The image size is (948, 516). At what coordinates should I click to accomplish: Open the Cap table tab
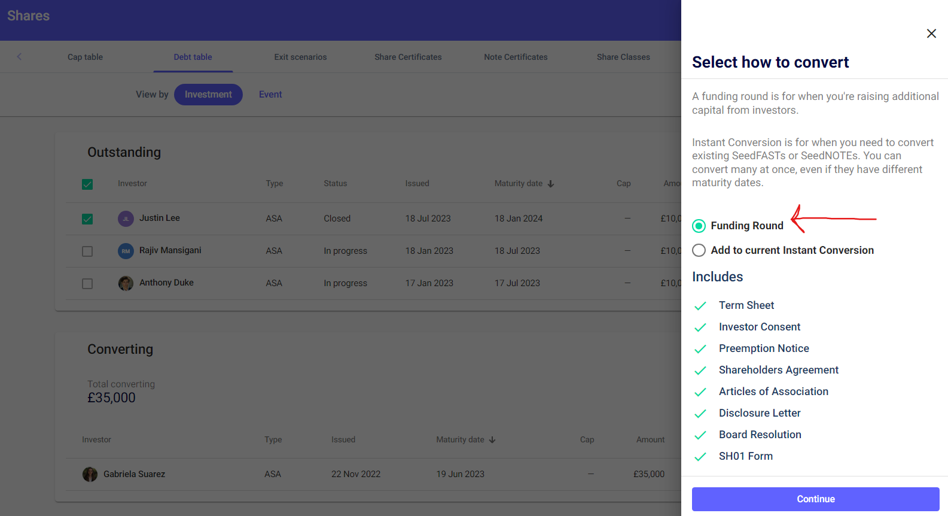pos(85,57)
